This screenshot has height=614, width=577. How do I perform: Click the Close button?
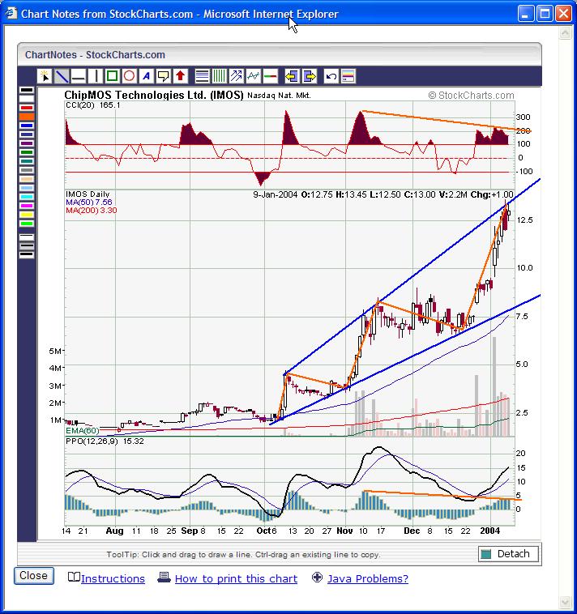[x=34, y=576]
